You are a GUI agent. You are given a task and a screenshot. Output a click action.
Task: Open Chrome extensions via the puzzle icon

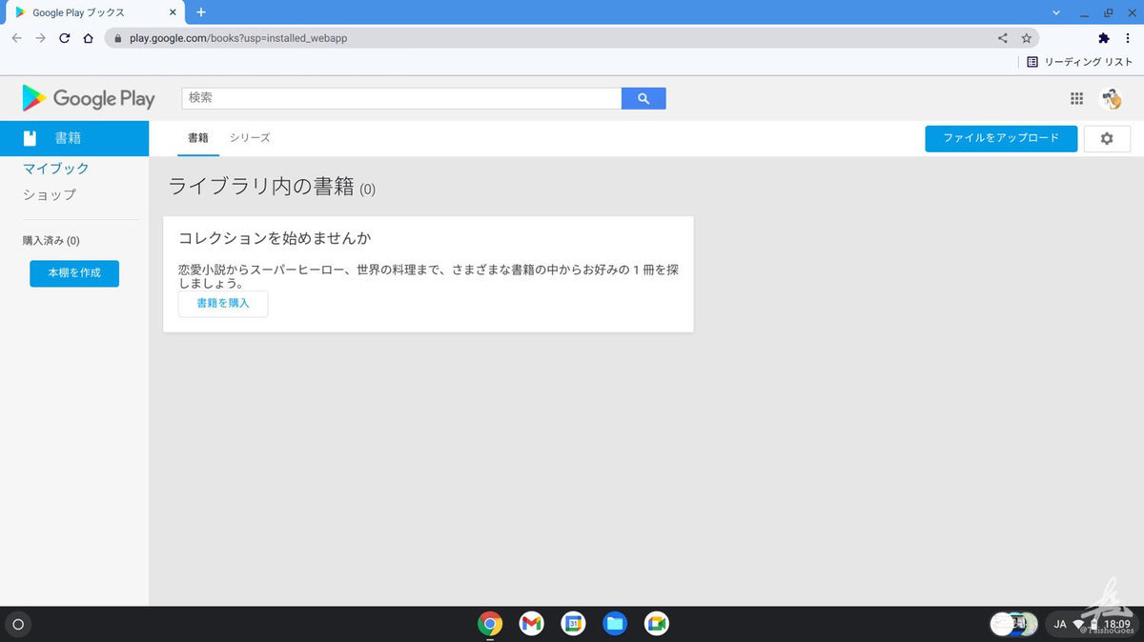[1102, 38]
